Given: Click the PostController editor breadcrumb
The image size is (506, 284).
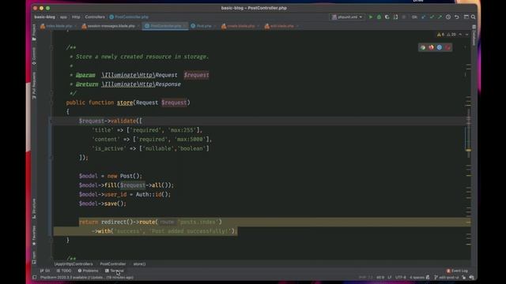Looking at the screenshot, I should 112,264.
